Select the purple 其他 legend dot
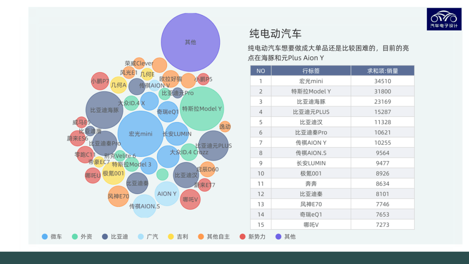This screenshot has width=469, height=264. [x=278, y=237]
